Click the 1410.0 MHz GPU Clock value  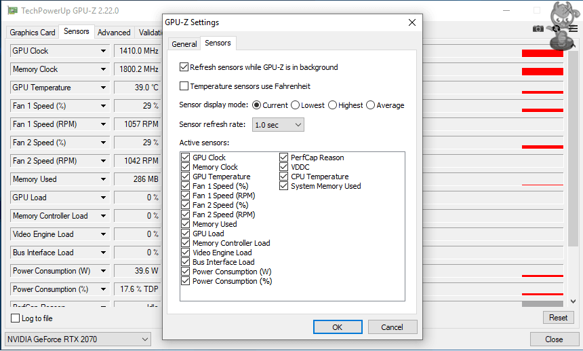139,51
